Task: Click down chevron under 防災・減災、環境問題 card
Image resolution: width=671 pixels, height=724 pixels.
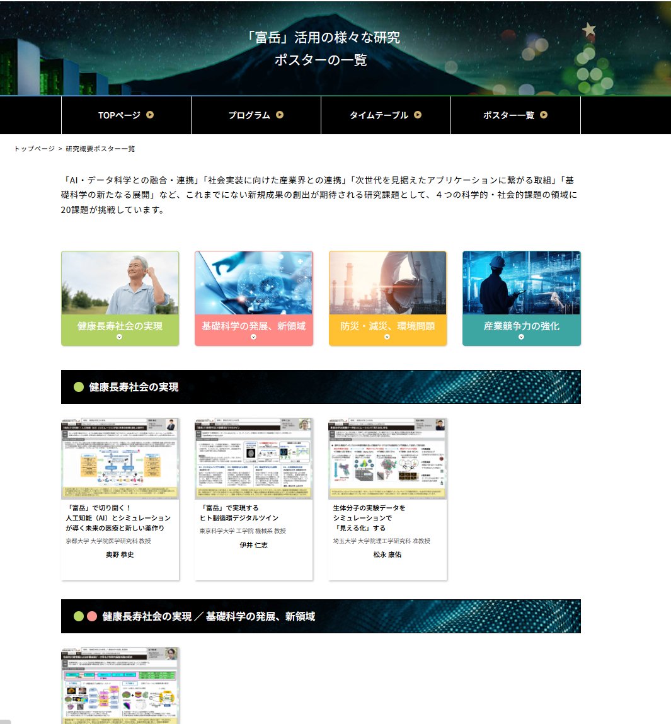Action: tap(387, 337)
